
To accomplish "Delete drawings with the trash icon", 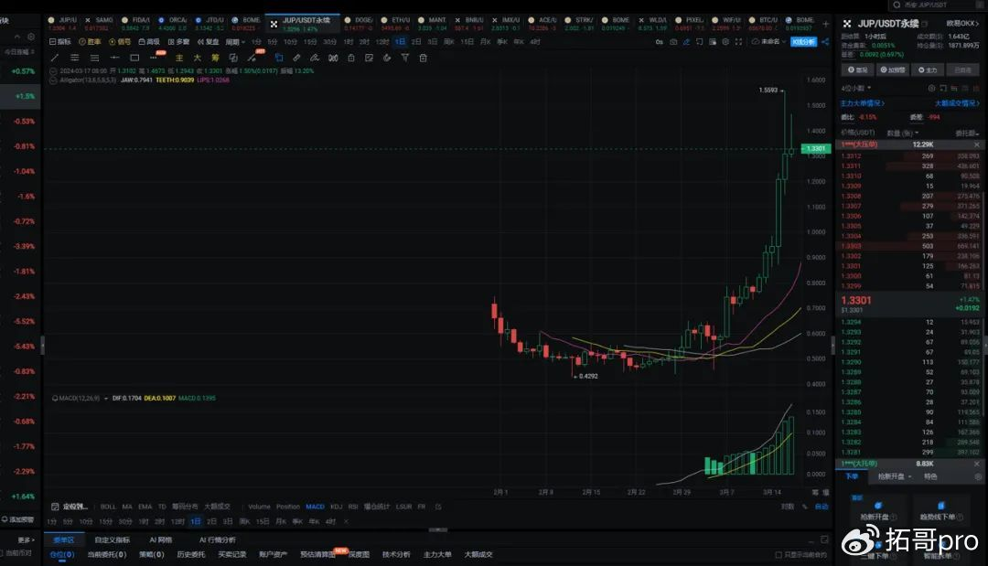I will (423, 58).
